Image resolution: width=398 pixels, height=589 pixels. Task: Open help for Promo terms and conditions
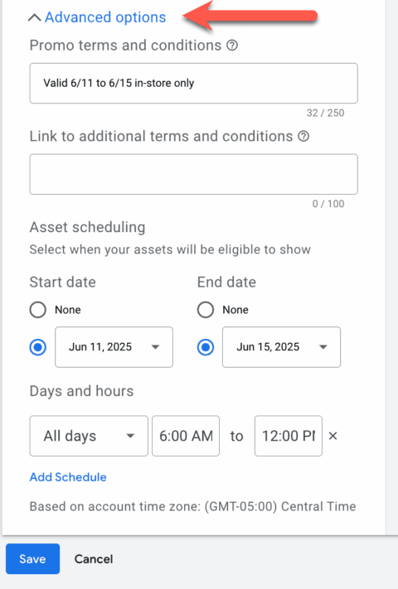pos(232,46)
